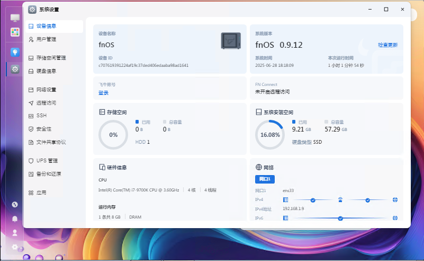The height and width of the screenshot is (261, 424).
Task: Click the 检查更新 link
Action: click(387, 45)
